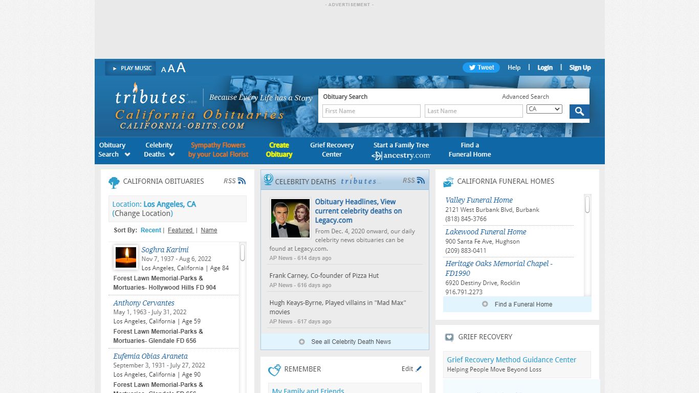
Task: Click the Find a Funeral Home button
Action: 517,304
